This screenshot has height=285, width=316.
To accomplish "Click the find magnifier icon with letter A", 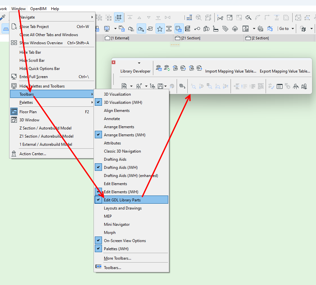I will click(193, 87).
